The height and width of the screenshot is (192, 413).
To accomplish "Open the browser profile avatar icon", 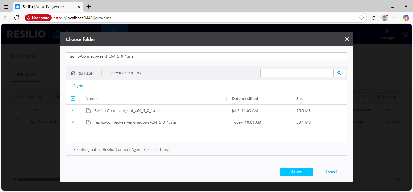I will pyautogui.click(x=385, y=18).
